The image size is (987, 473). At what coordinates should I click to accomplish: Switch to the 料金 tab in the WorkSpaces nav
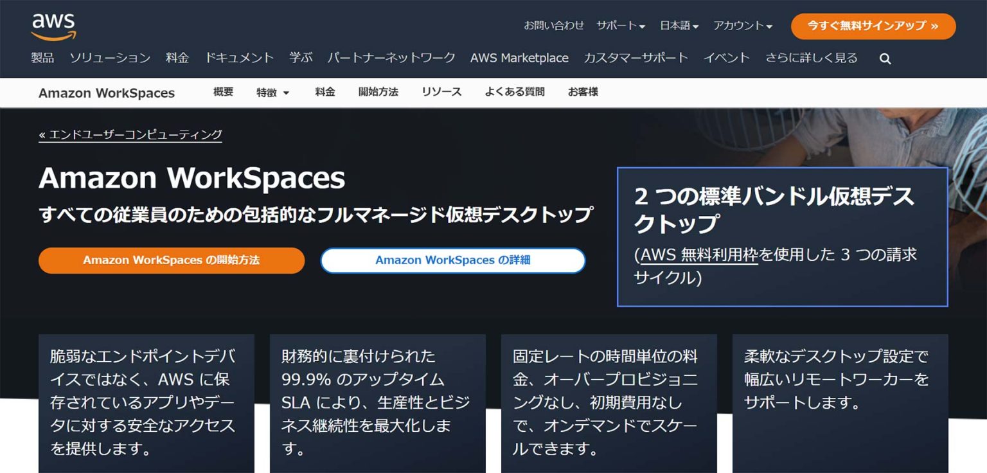coord(325,92)
